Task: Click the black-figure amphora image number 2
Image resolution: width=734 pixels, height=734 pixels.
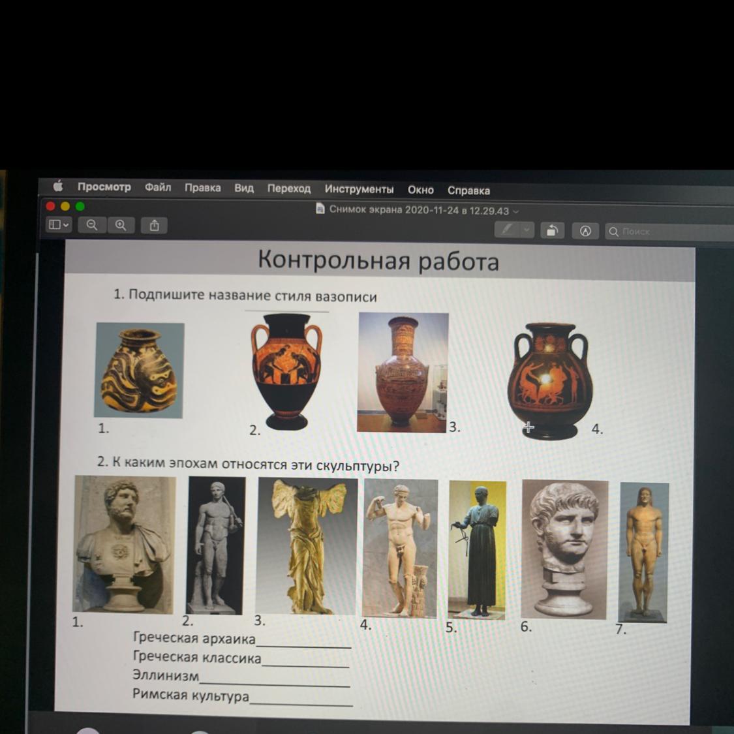Action: click(286, 371)
